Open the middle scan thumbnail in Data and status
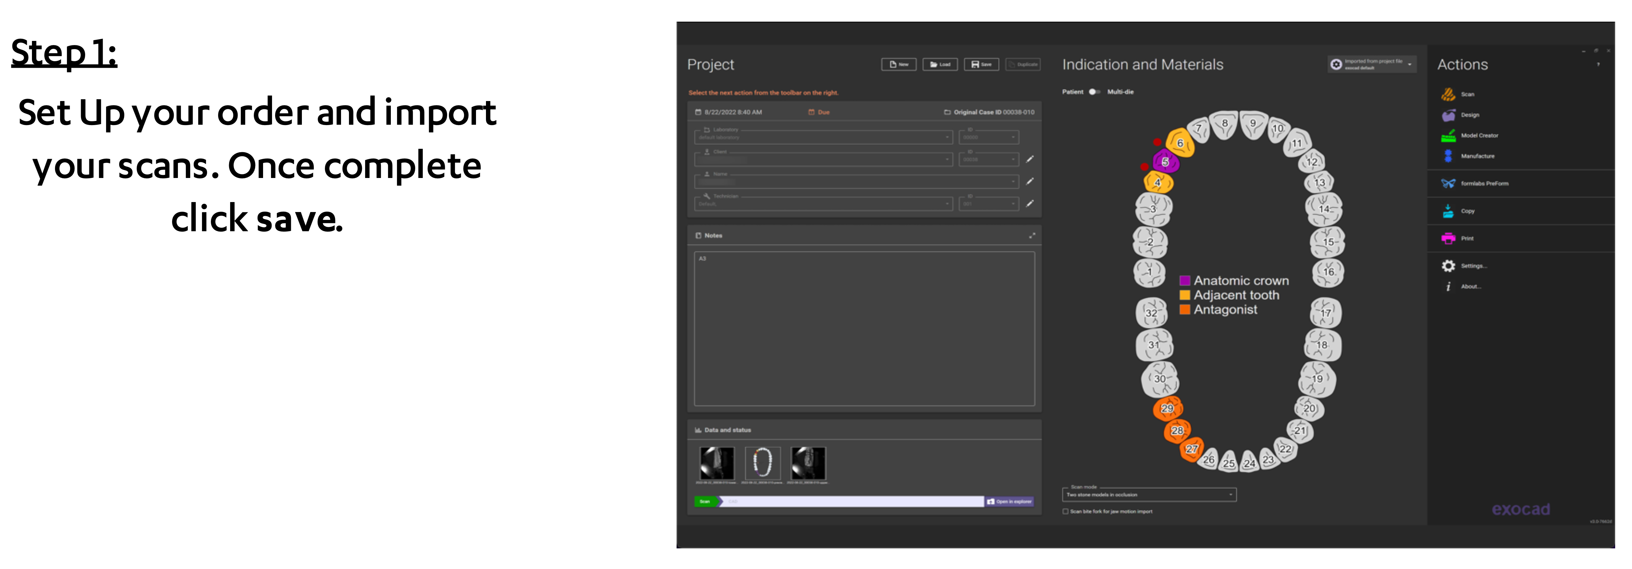 point(762,462)
